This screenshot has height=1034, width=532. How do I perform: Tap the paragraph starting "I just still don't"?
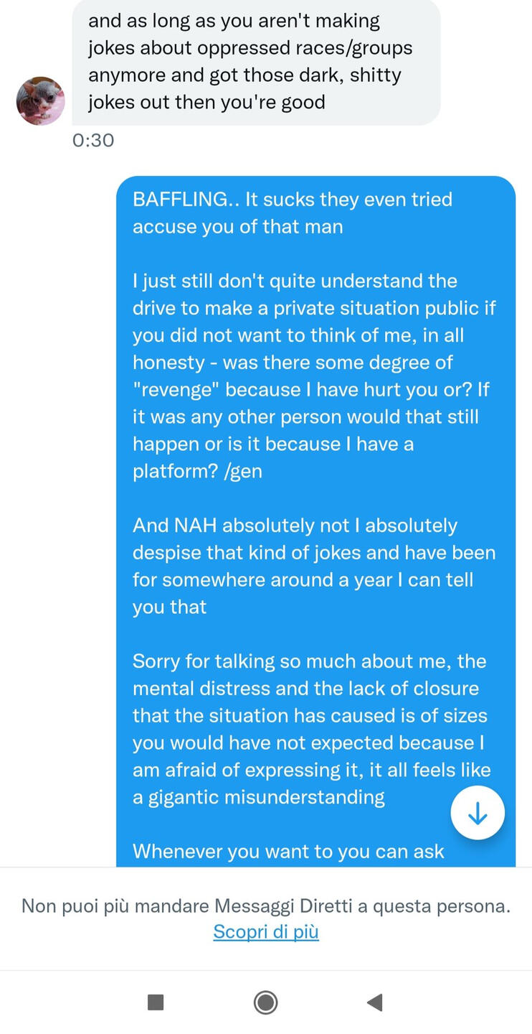pyautogui.click(x=313, y=376)
